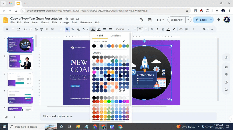
Task: Click the eyedropper in the Custom colors
Action: click(x=124, y=91)
